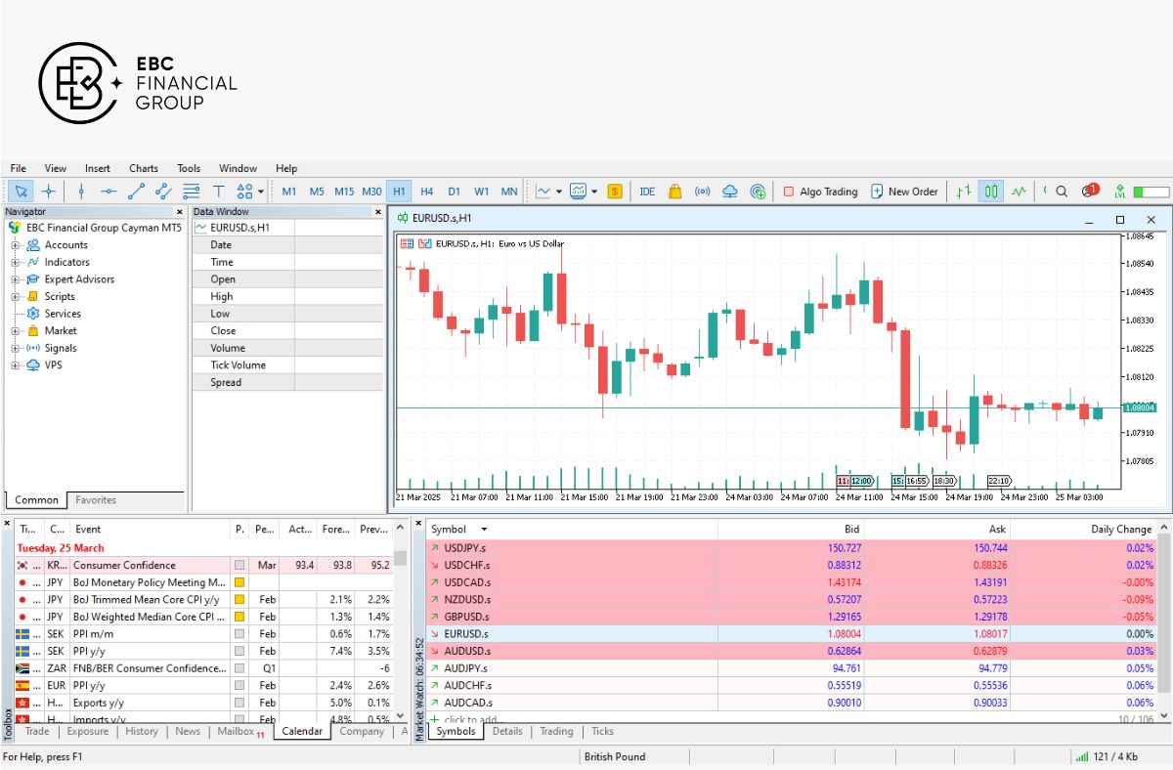Expand the VPS node in Navigator

tap(16, 365)
